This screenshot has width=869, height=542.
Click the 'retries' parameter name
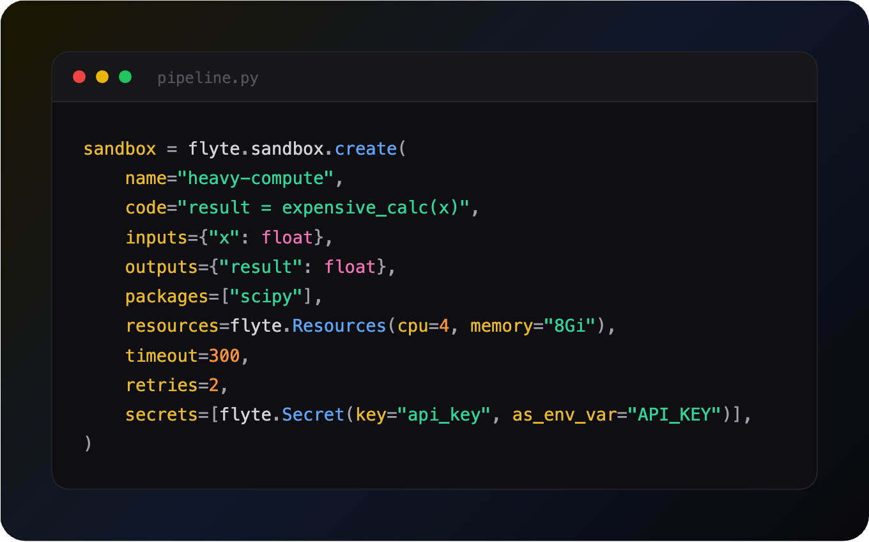pos(162,385)
